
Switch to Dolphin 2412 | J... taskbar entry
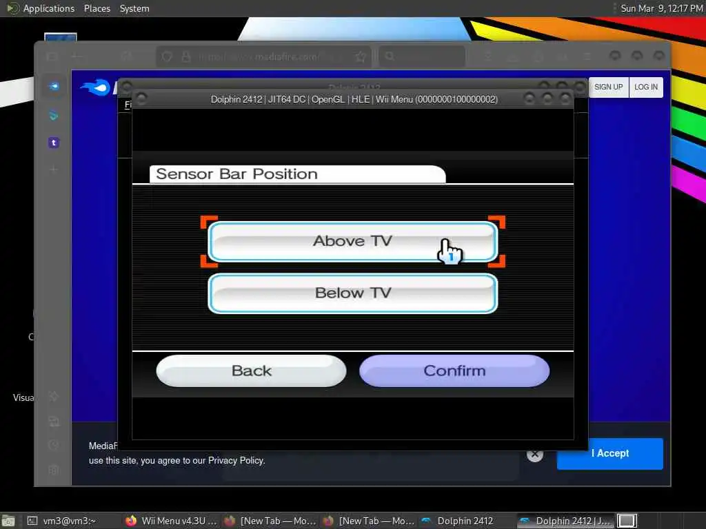[x=565, y=521]
